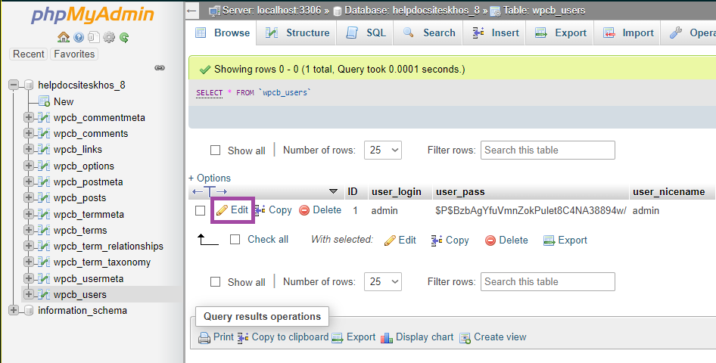Switch to the Structure tab
716x363 pixels.
297,33
